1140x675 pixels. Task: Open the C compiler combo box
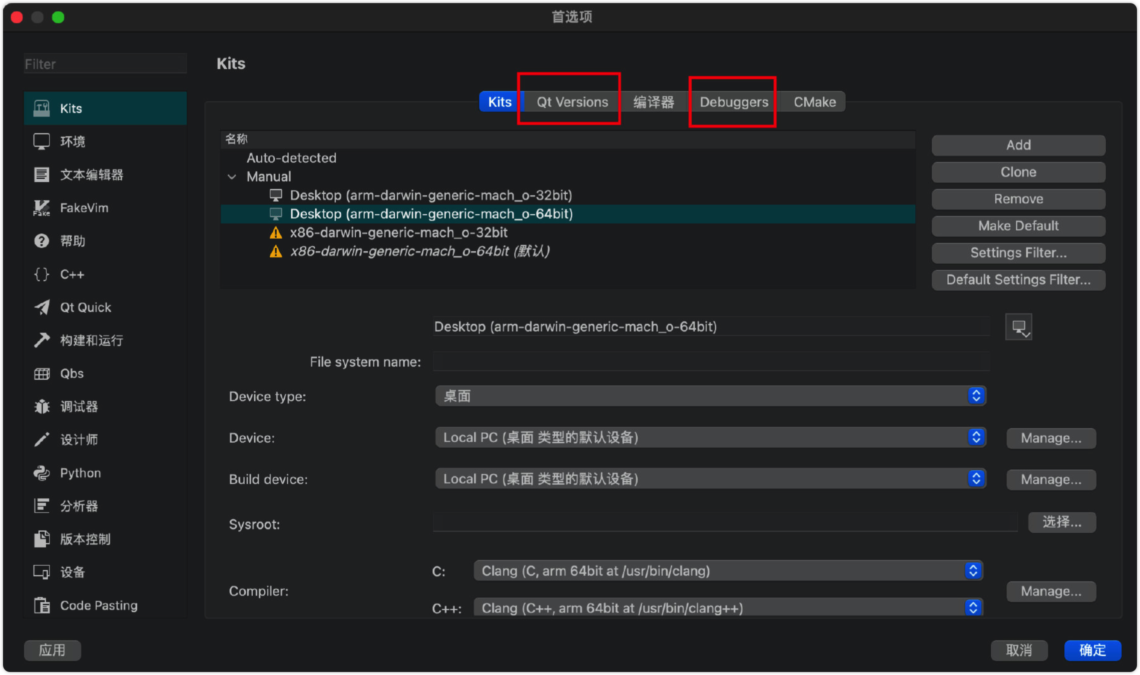[x=728, y=570]
